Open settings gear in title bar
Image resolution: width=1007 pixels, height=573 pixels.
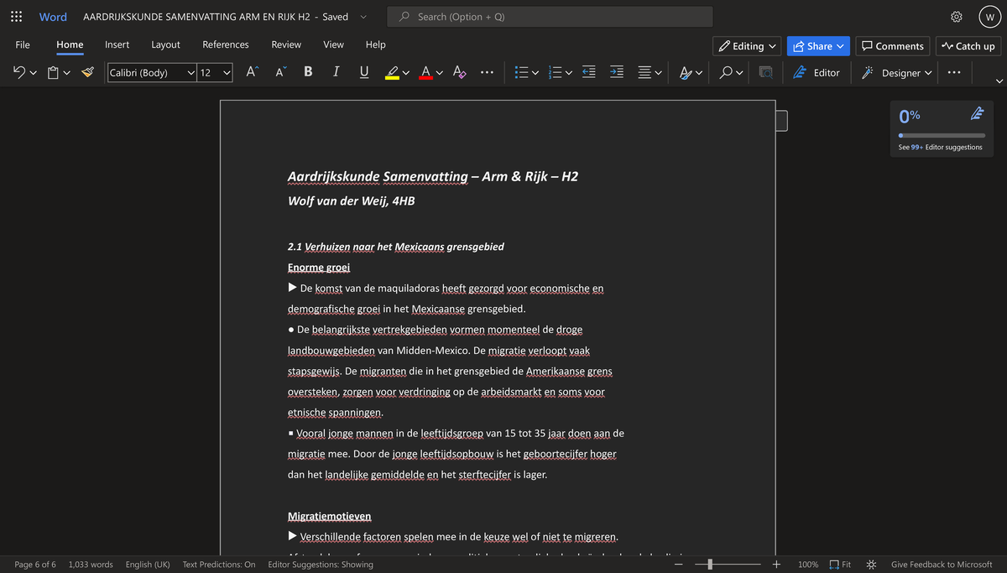(x=957, y=17)
